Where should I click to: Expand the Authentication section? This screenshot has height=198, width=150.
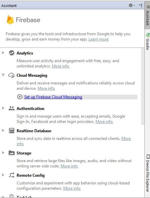click(x=3, y=108)
